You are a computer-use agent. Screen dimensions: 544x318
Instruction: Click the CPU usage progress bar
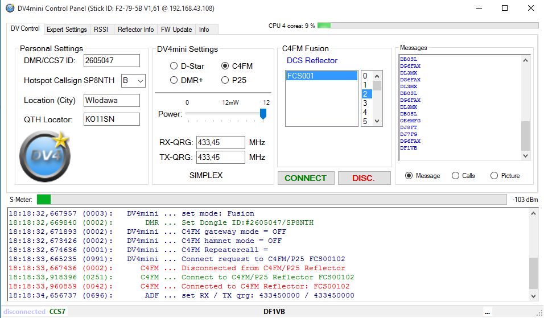coord(428,26)
